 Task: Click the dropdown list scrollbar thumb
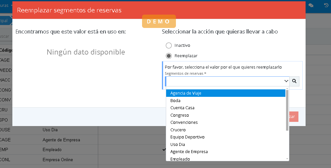point(287,110)
